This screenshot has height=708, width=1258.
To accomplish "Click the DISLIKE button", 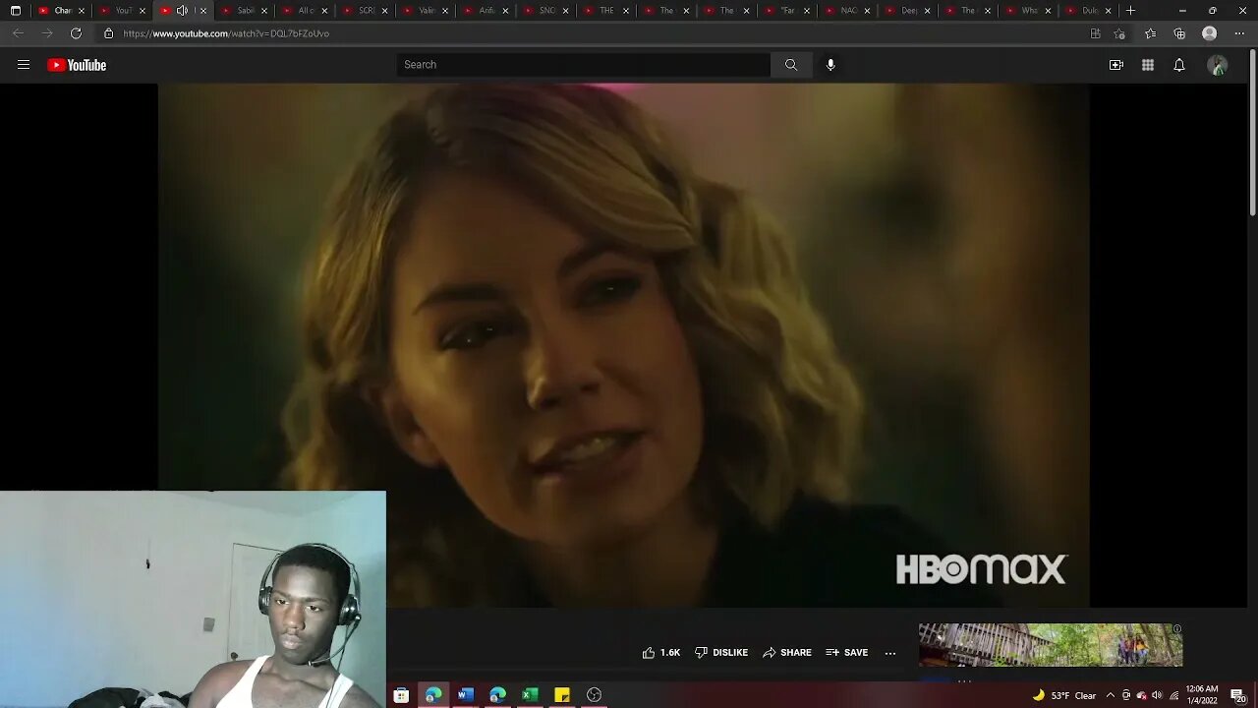I will click(x=721, y=653).
